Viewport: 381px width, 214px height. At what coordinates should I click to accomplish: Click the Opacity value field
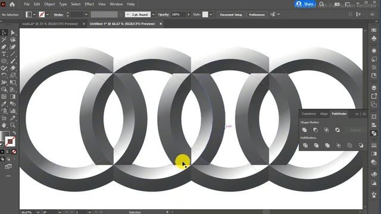coord(178,14)
